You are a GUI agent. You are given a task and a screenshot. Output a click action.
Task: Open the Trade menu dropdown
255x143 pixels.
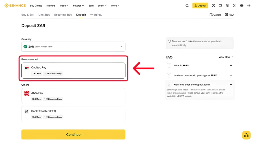pyautogui.click(x=64, y=6)
